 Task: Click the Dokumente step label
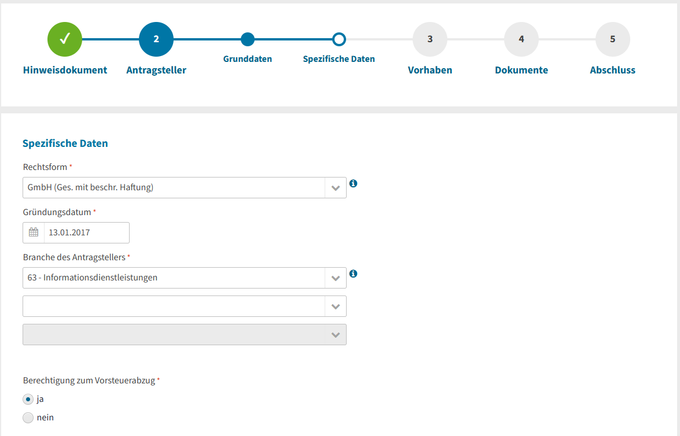(521, 70)
